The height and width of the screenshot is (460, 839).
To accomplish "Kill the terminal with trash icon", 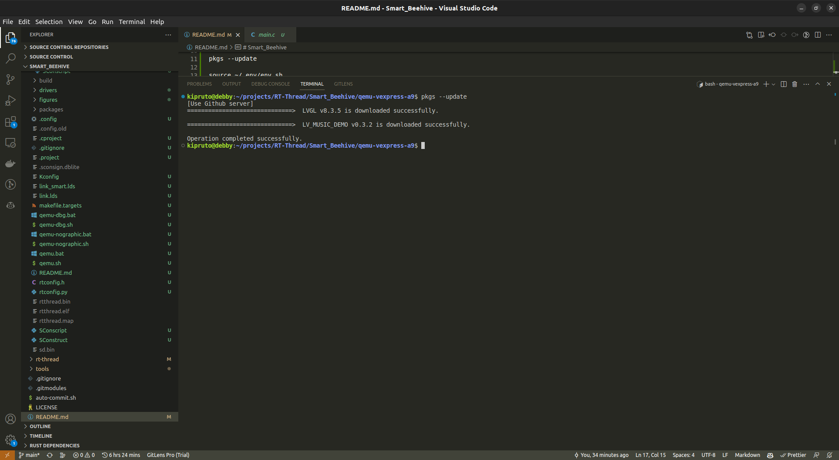I will tap(794, 84).
